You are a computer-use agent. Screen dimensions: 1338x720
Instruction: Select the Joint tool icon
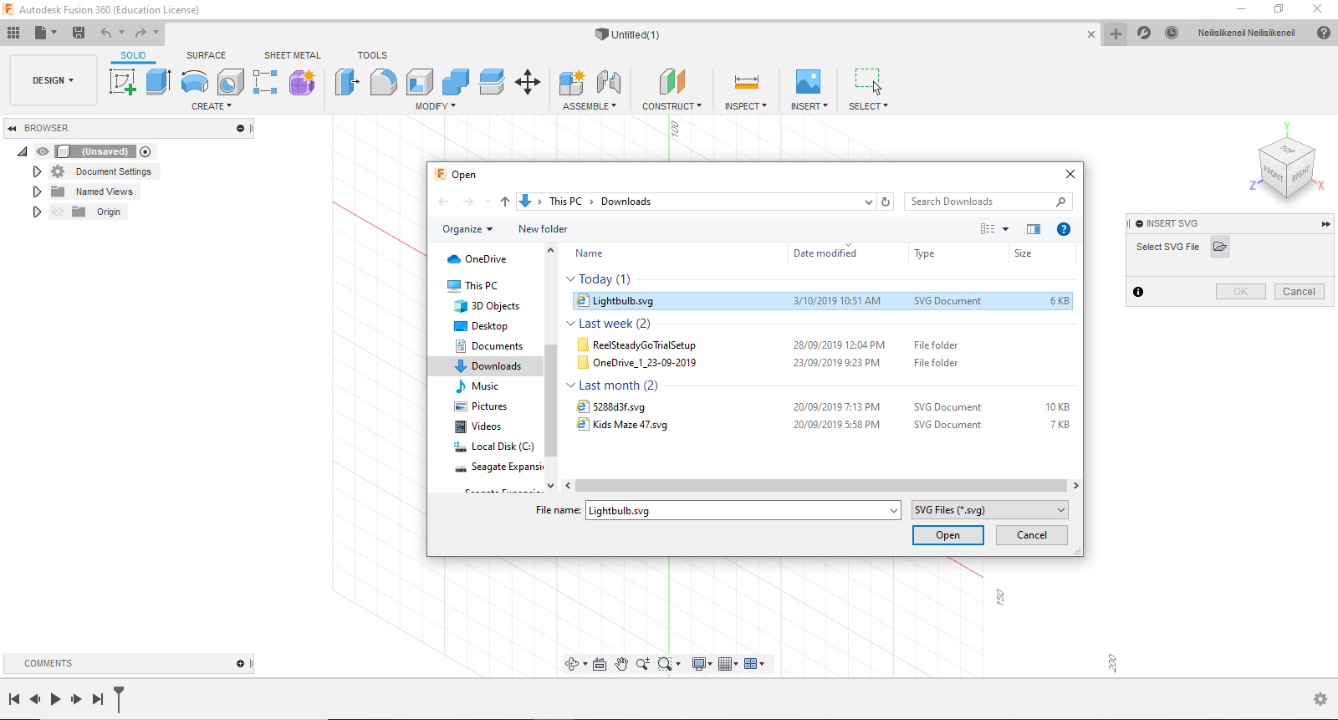[x=609, y=82]
